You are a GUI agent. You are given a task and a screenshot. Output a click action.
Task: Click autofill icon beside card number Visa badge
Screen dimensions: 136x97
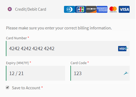pos(127,48)
